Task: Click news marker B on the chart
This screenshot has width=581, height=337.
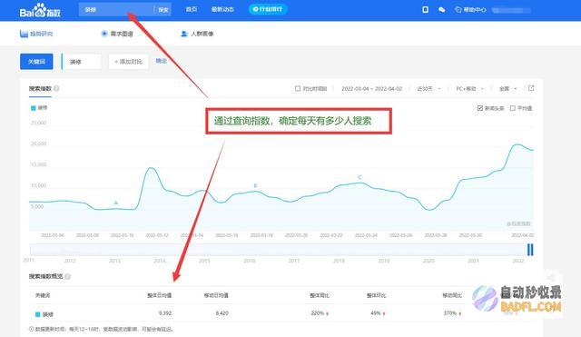Action: tap(255, 185)
